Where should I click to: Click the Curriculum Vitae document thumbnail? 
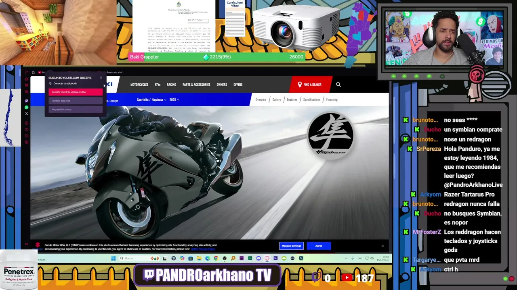click(235, 18)
